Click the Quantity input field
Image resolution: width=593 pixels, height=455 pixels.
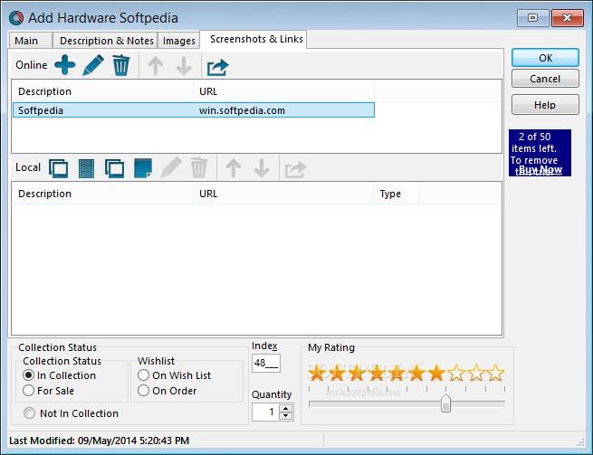coord(265,412)
